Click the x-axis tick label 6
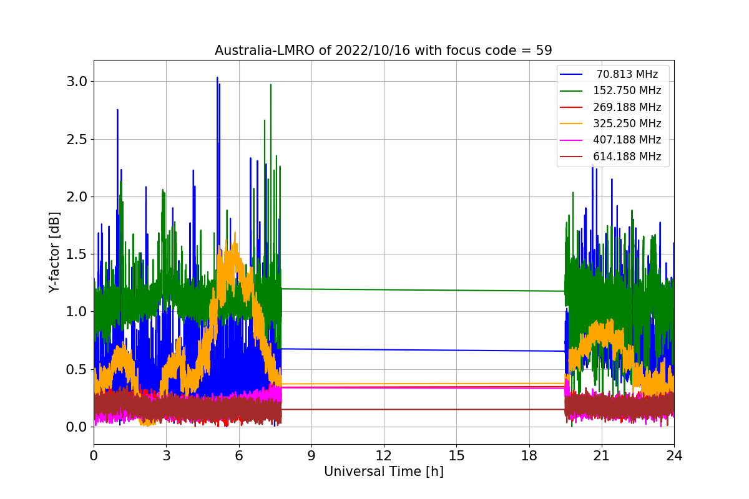 238,456
